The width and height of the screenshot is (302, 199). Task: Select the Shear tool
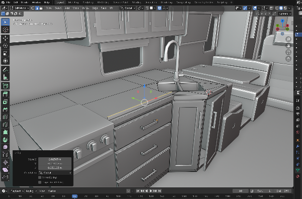[x=5, y=170]
